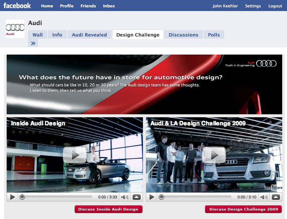
Task: Open Friends in the header
Action: point(88,6)
